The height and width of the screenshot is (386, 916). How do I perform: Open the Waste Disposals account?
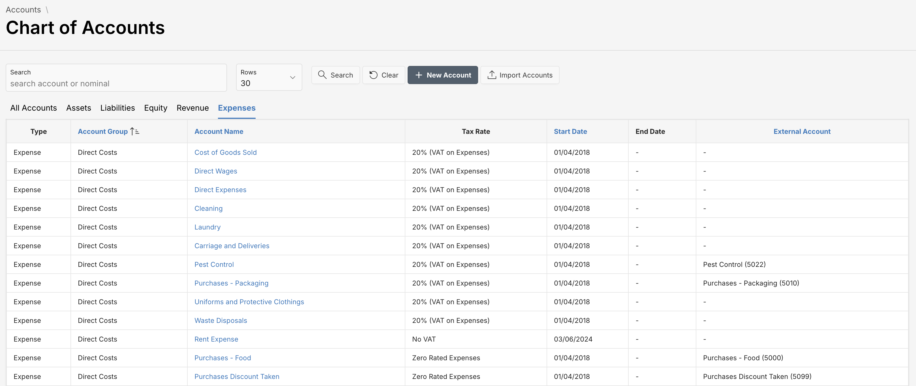pos(221,321)
